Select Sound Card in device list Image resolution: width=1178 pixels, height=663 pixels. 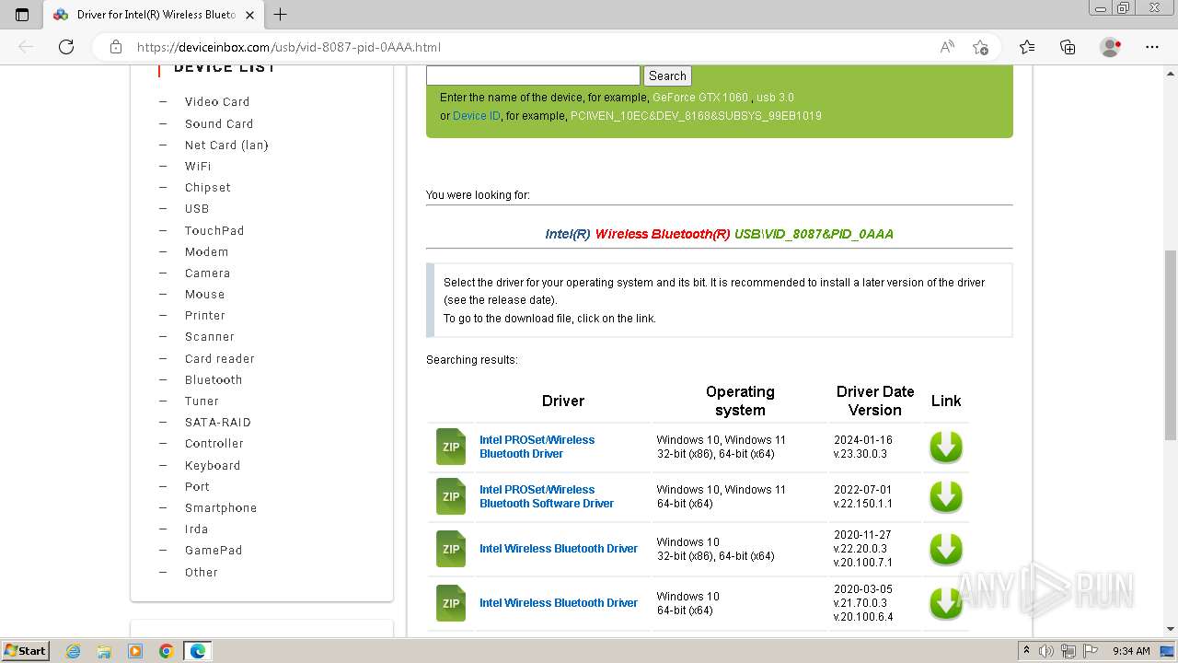point(219,123)
